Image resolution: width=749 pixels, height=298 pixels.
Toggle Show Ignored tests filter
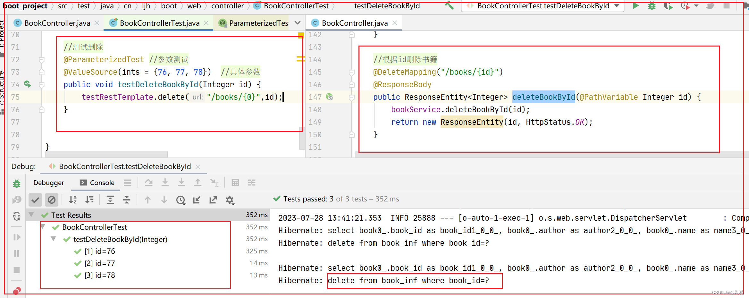[52, 200]
